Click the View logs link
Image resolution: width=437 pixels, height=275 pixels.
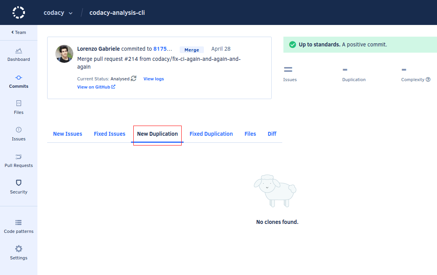click(154, 79)
